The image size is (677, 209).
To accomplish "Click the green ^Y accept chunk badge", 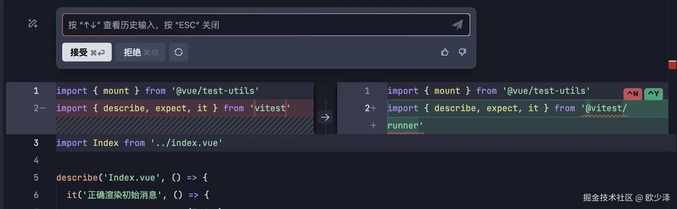I will [653, 94].
